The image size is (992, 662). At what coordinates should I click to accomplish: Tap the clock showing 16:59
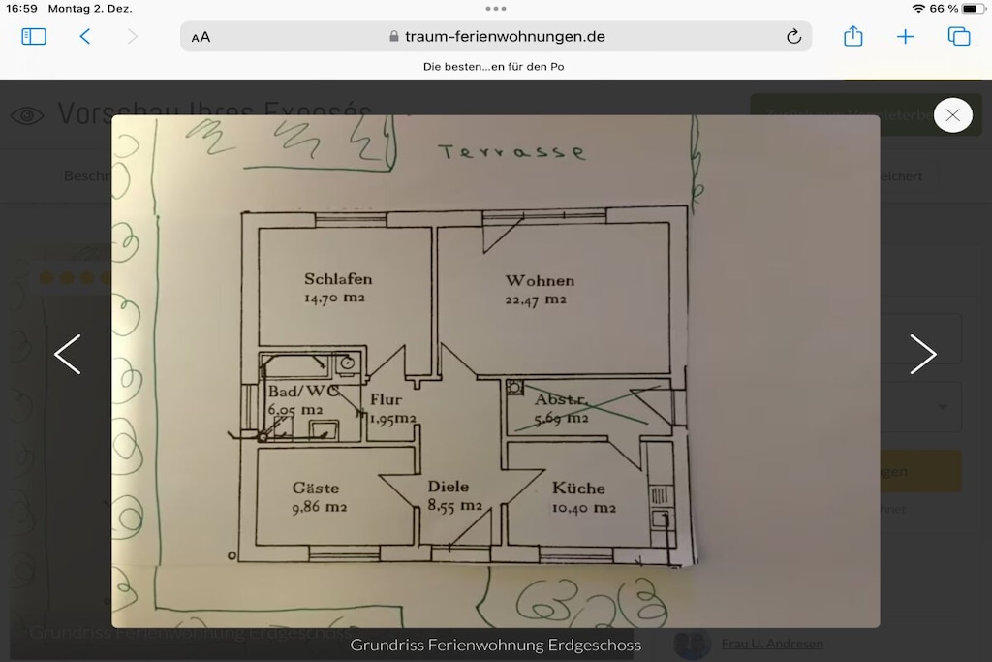coord(21,9)
